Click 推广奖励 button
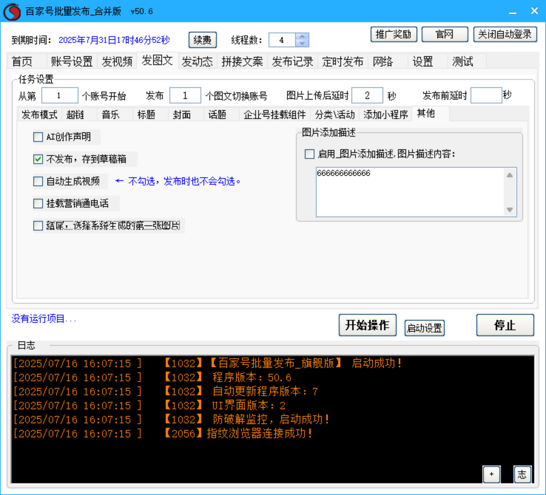Screen dimensions: 546x495 click(394, 34)
